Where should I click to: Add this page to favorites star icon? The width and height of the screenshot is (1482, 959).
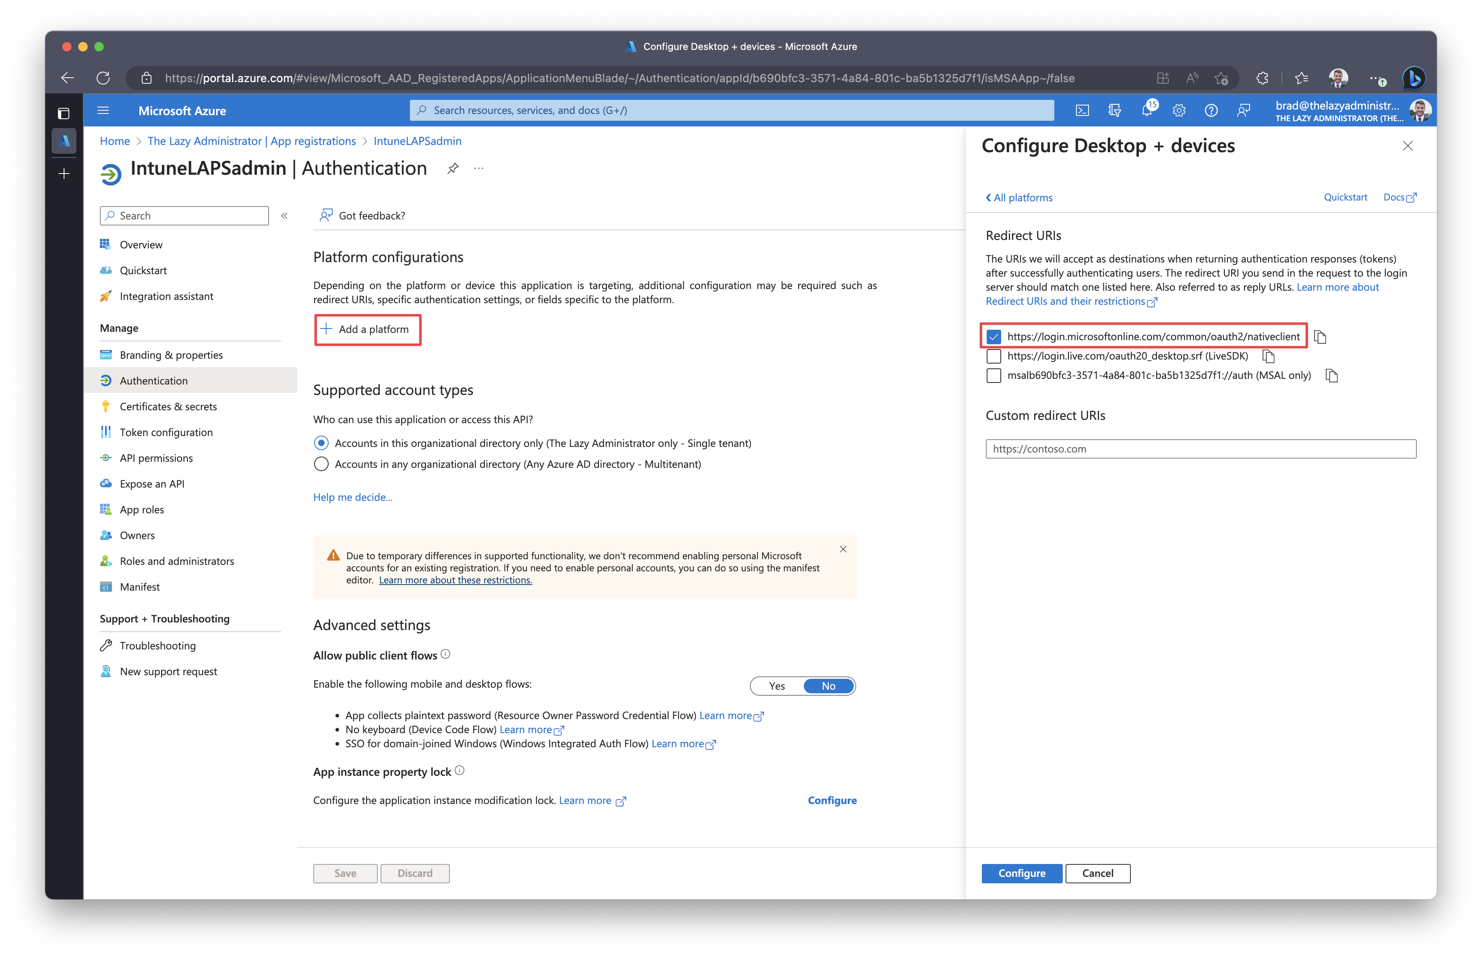pyautogui.click(x=1221, y=78)
